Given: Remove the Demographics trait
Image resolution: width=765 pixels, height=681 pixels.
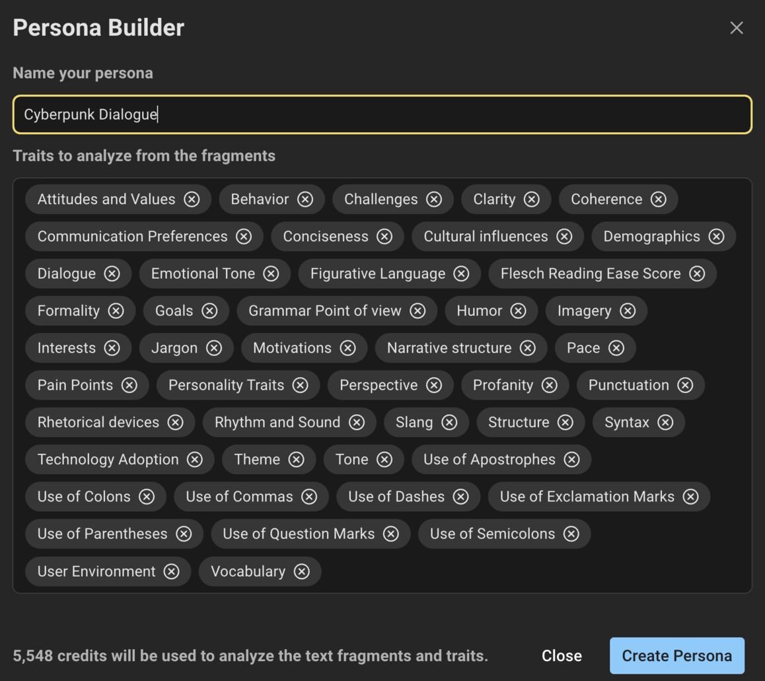Looking at the screenshot, I should click(717, 236).
